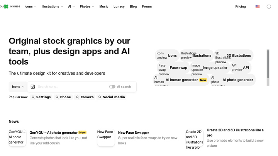Go to the Forum

[x=147, y=7]
